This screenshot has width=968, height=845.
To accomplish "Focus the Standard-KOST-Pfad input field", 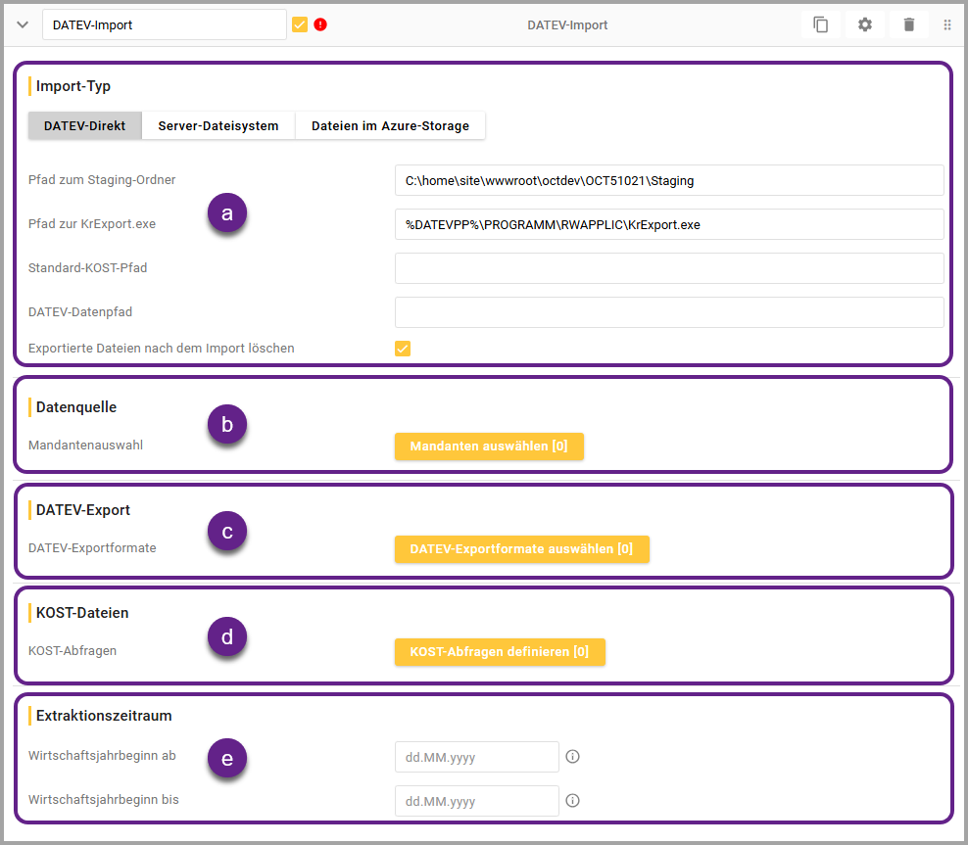I will [x=668, y=268].
